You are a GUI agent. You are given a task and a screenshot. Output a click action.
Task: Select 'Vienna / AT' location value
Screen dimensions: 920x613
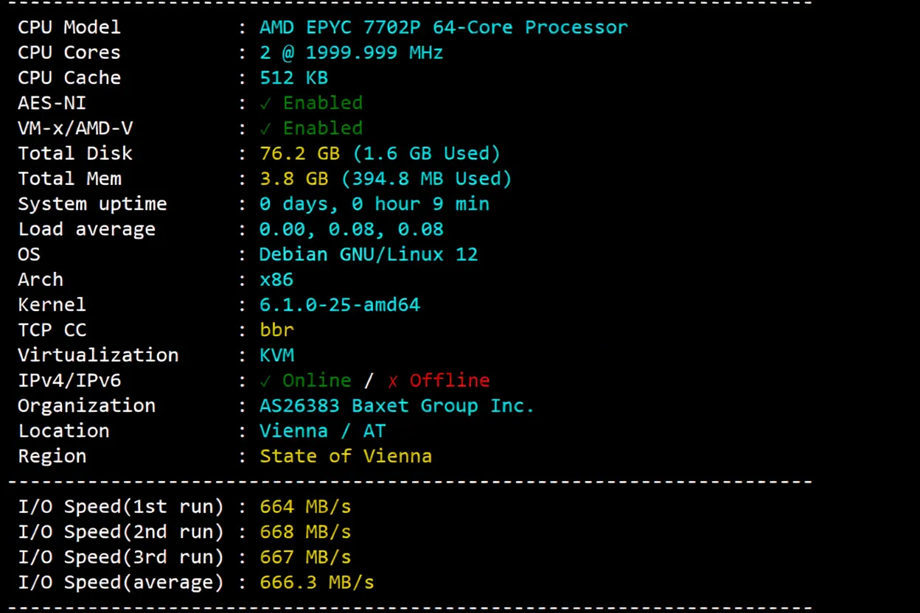pyautogui.click(x=322, y=430)
